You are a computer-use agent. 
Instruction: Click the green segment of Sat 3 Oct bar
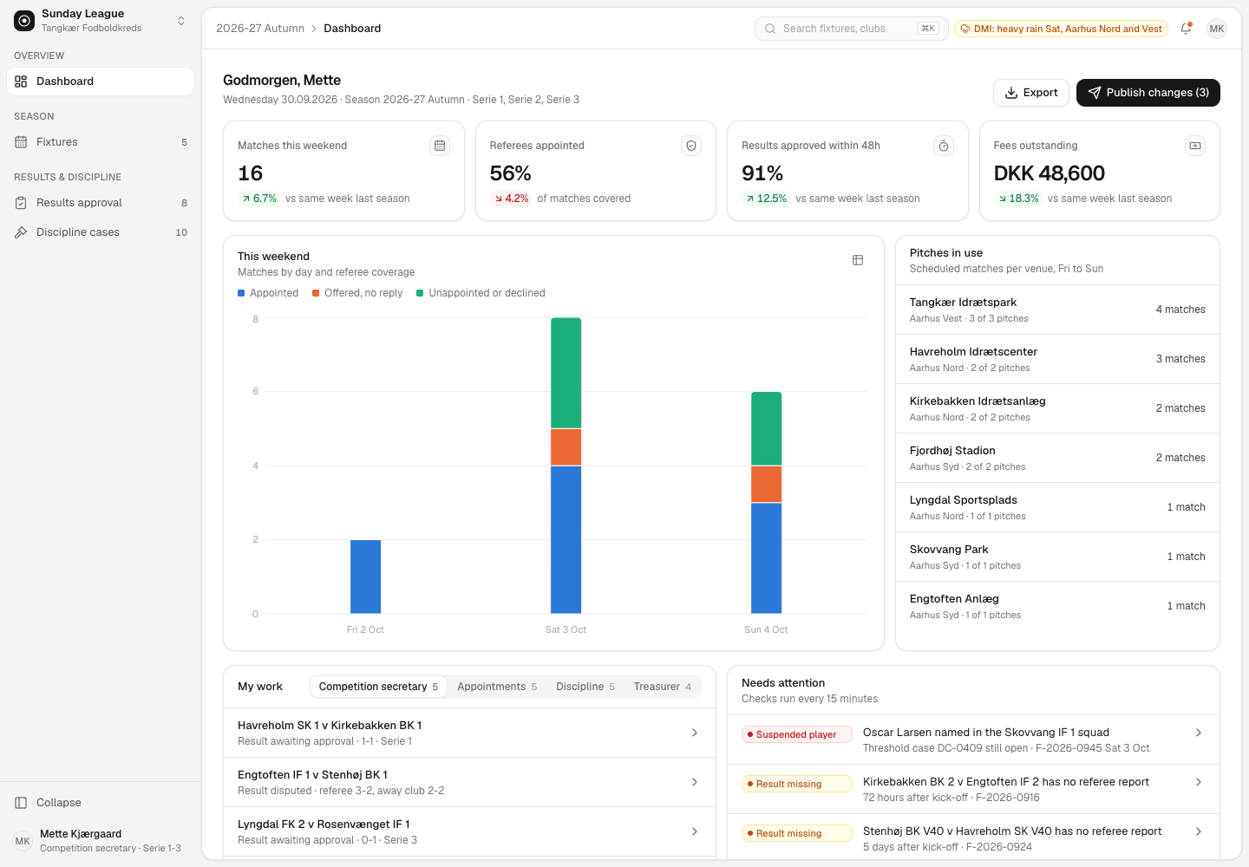point(566,373)
